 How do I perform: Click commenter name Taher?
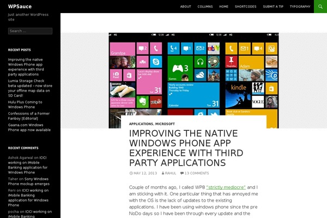(x=13, y=179)
